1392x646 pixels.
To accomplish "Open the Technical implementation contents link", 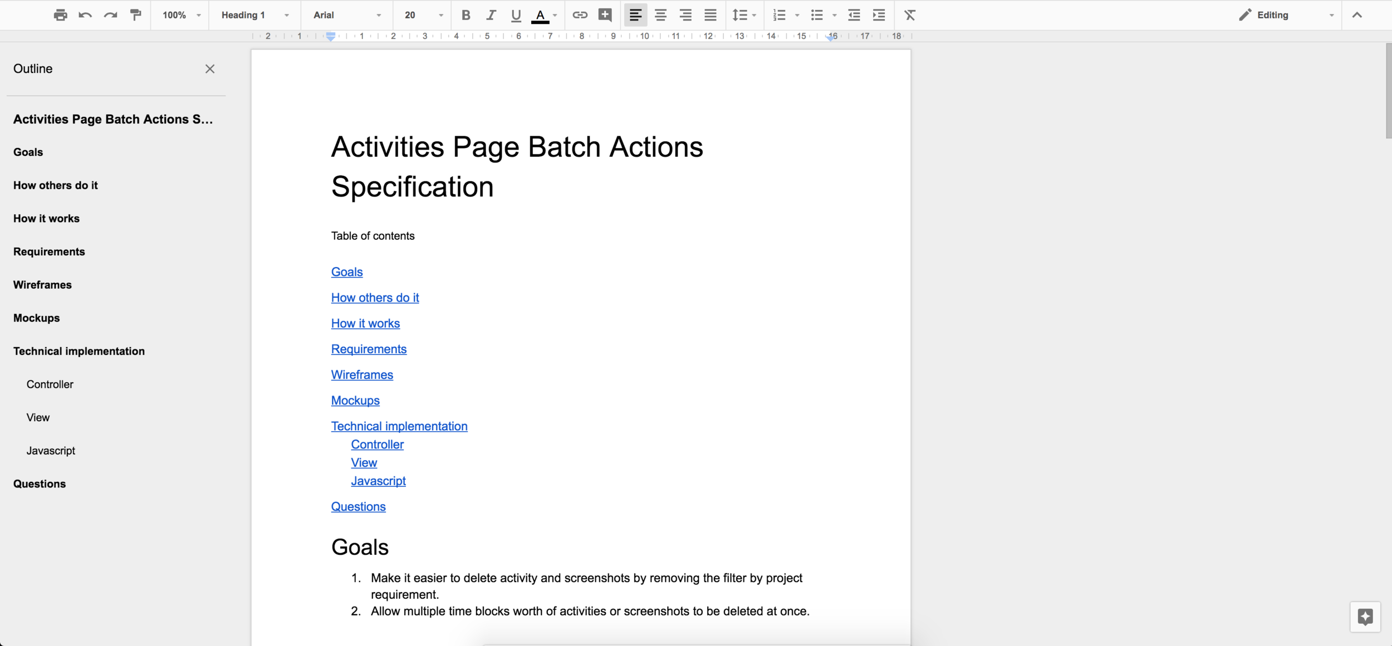I will point(399,426).
